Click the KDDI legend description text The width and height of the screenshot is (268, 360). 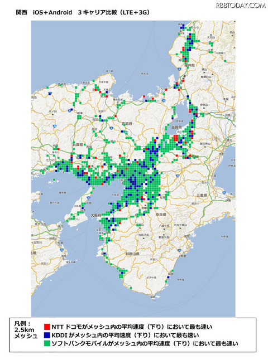tap(125, 335)
